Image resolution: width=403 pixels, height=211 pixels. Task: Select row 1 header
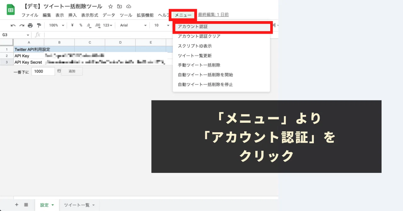tap(7, 49)
